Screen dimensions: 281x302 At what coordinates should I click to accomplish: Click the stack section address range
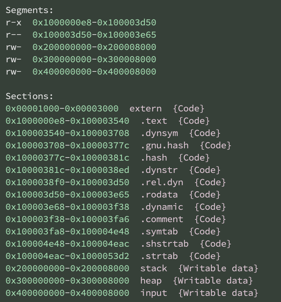[x=67, y=269]
